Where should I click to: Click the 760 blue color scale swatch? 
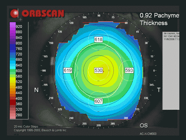click(13, 48)
